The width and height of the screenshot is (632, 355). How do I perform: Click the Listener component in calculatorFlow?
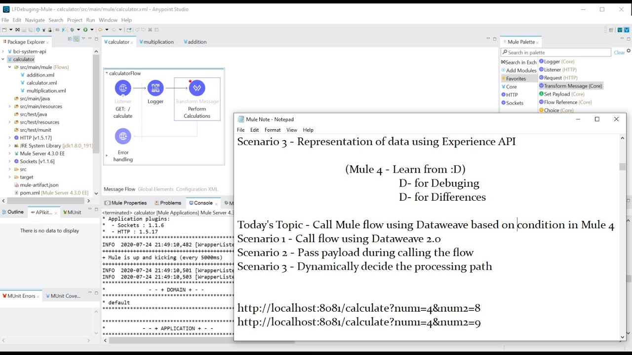click(x=123, y=88)
